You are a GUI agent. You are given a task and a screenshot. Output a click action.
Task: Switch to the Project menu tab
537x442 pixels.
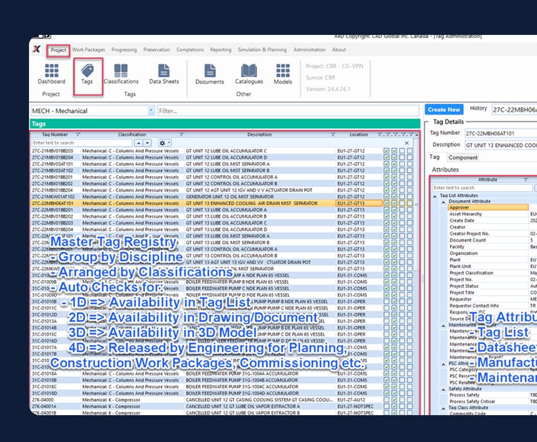pos(59,50)
